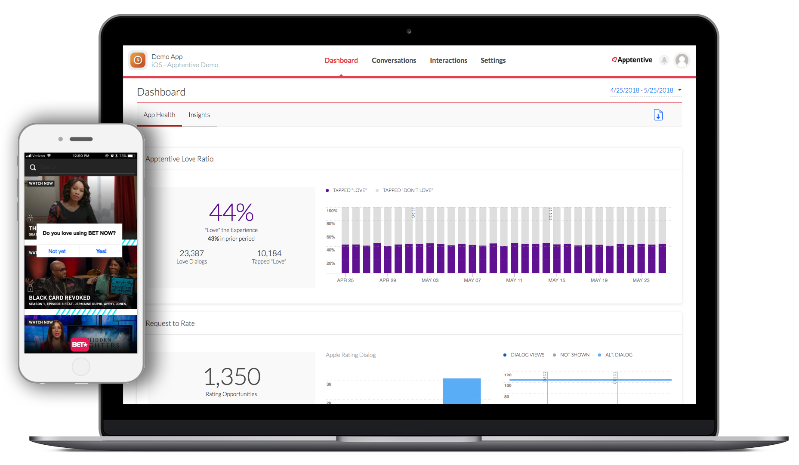This screenshot has width=799, height=465.
Task: Tap Yes! in the love prompt
Action: click(101, 251)
